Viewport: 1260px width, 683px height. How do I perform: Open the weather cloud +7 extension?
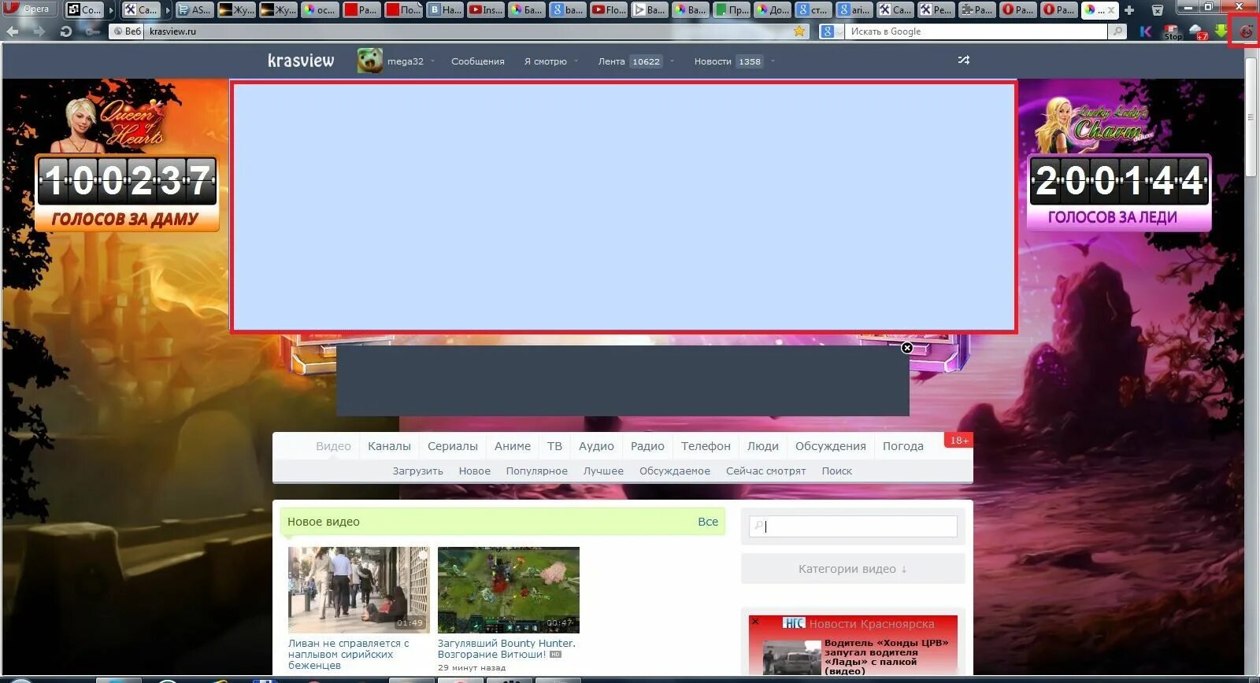[1198, 31]
